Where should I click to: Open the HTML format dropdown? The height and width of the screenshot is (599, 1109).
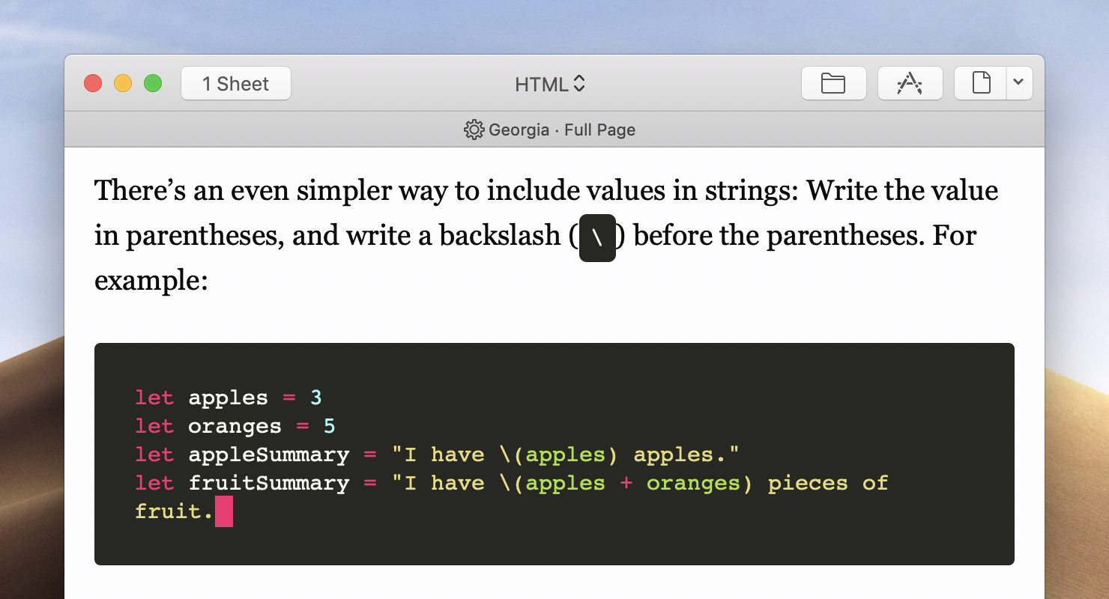550,84
